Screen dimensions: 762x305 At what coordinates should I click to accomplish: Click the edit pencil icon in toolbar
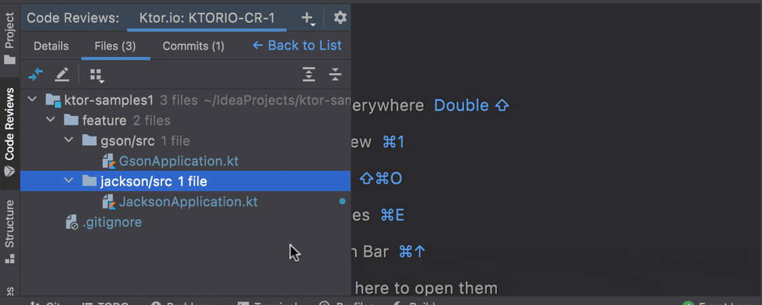tap(62, 75)
